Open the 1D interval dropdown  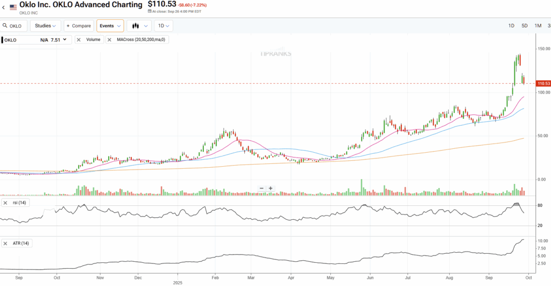pyautogui.click(x=164, y=26)
